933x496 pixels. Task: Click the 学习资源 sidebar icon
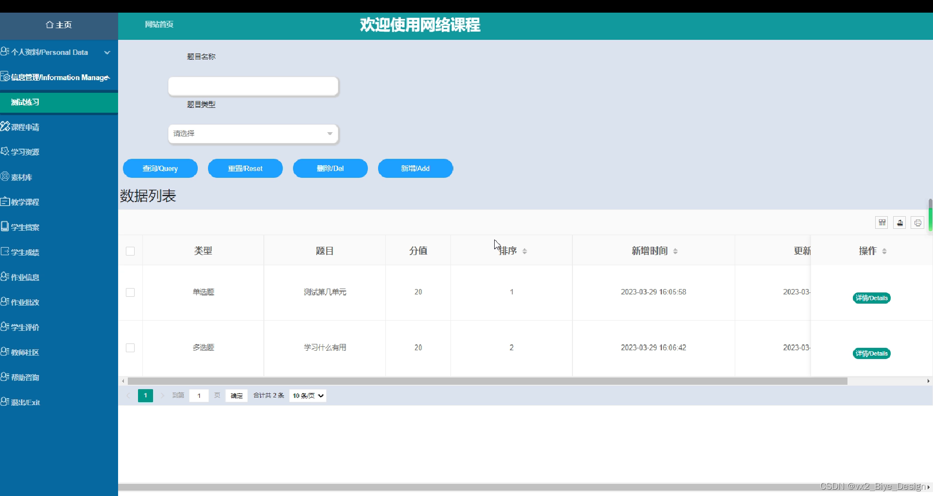pyautogui.click(x=5, y=152)
